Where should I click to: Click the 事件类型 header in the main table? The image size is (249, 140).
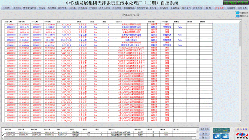pos(164,22)
